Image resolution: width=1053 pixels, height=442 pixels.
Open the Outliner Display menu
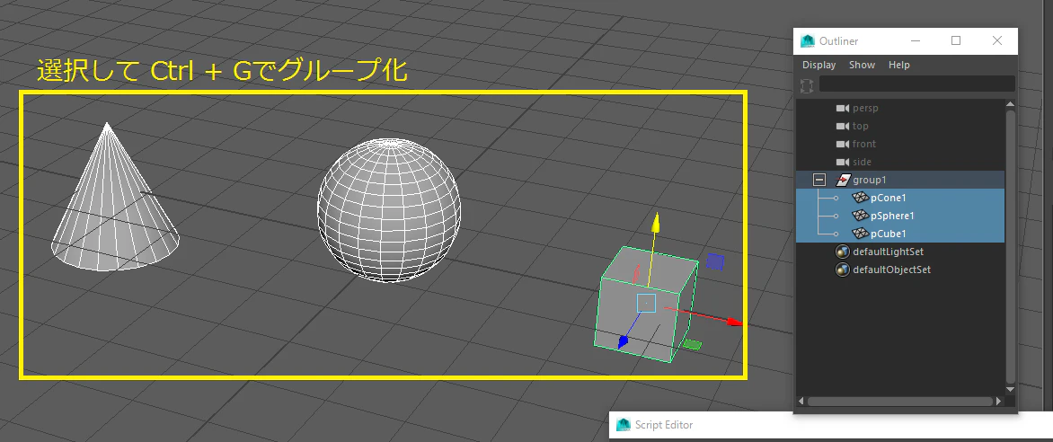pos(819,66)
